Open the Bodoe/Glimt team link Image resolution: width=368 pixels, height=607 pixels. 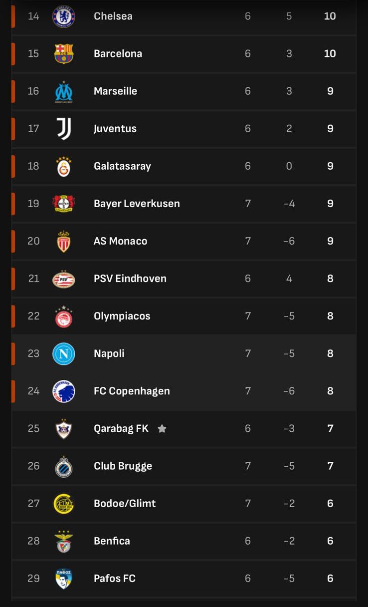pyautogui.click(x=125, y=503)
